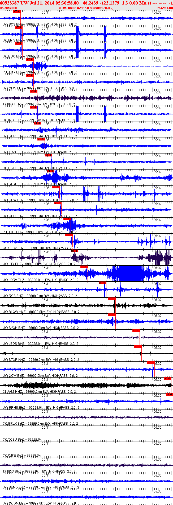Screen dimensions: 173x505
Task: Click the red pick marker on the CLCV trace
Action: [69, 235]
